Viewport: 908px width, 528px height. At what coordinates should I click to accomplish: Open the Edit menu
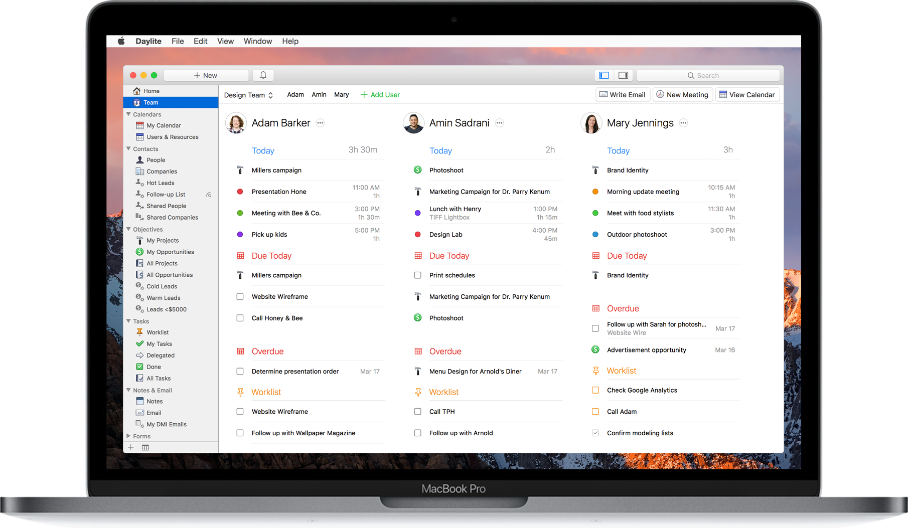point(200,41)
